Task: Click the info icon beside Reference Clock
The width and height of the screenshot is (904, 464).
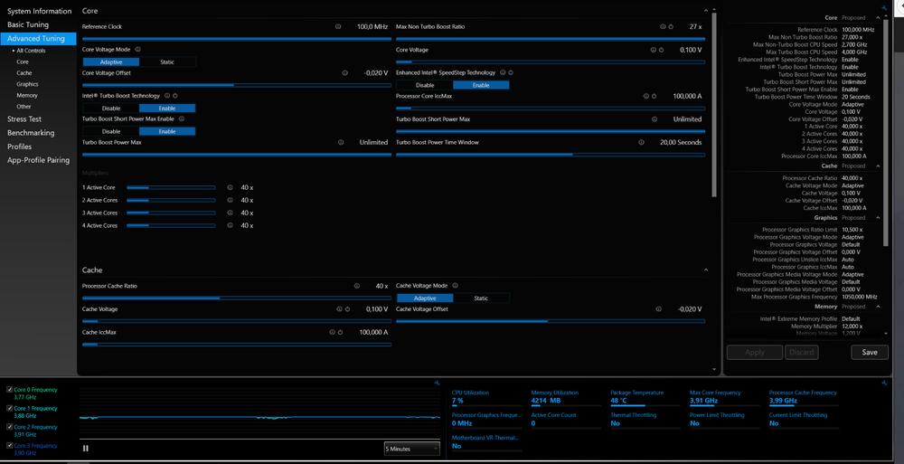Action: coord(338,26)
